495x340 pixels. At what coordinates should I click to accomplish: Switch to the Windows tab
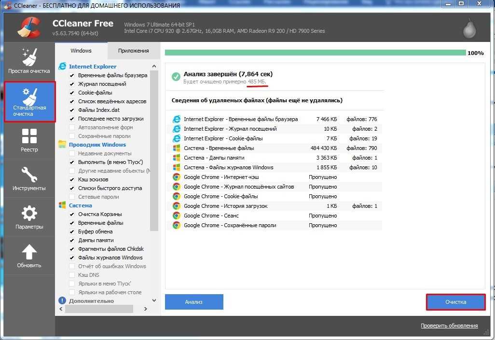[81, 51]
